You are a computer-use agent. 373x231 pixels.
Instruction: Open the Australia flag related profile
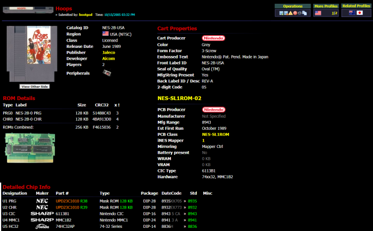tap(352, 13)
